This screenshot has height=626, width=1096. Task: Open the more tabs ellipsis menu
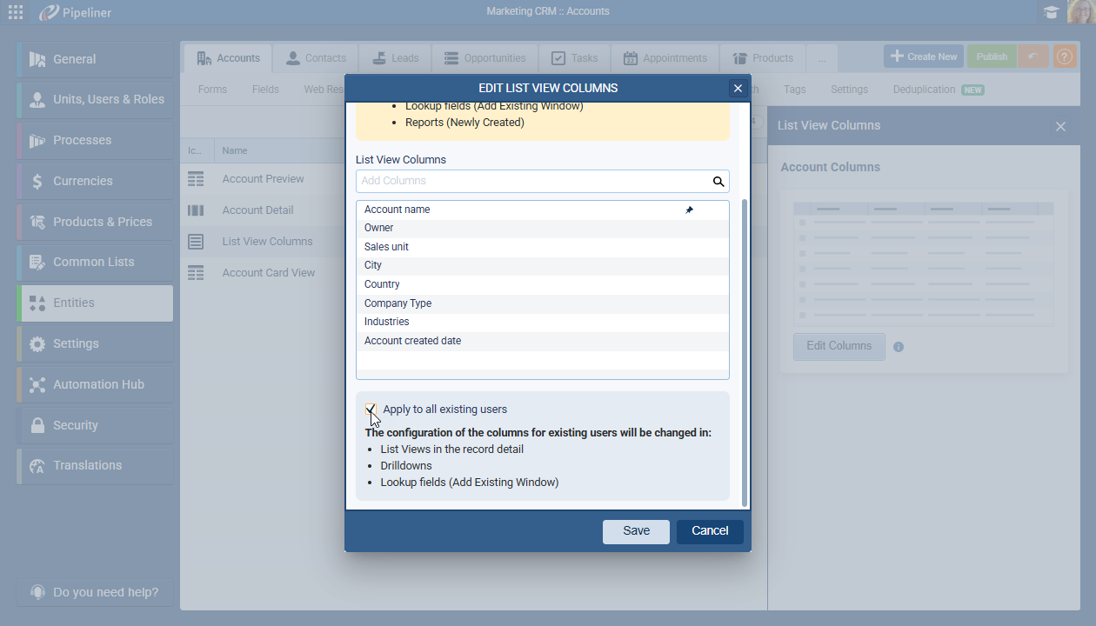[822, 58]
